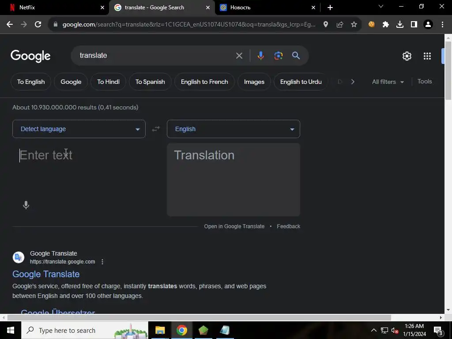Open the tab search chevron
The height and width of the screenshot is (339, 452).
click(x=381, y=6)
